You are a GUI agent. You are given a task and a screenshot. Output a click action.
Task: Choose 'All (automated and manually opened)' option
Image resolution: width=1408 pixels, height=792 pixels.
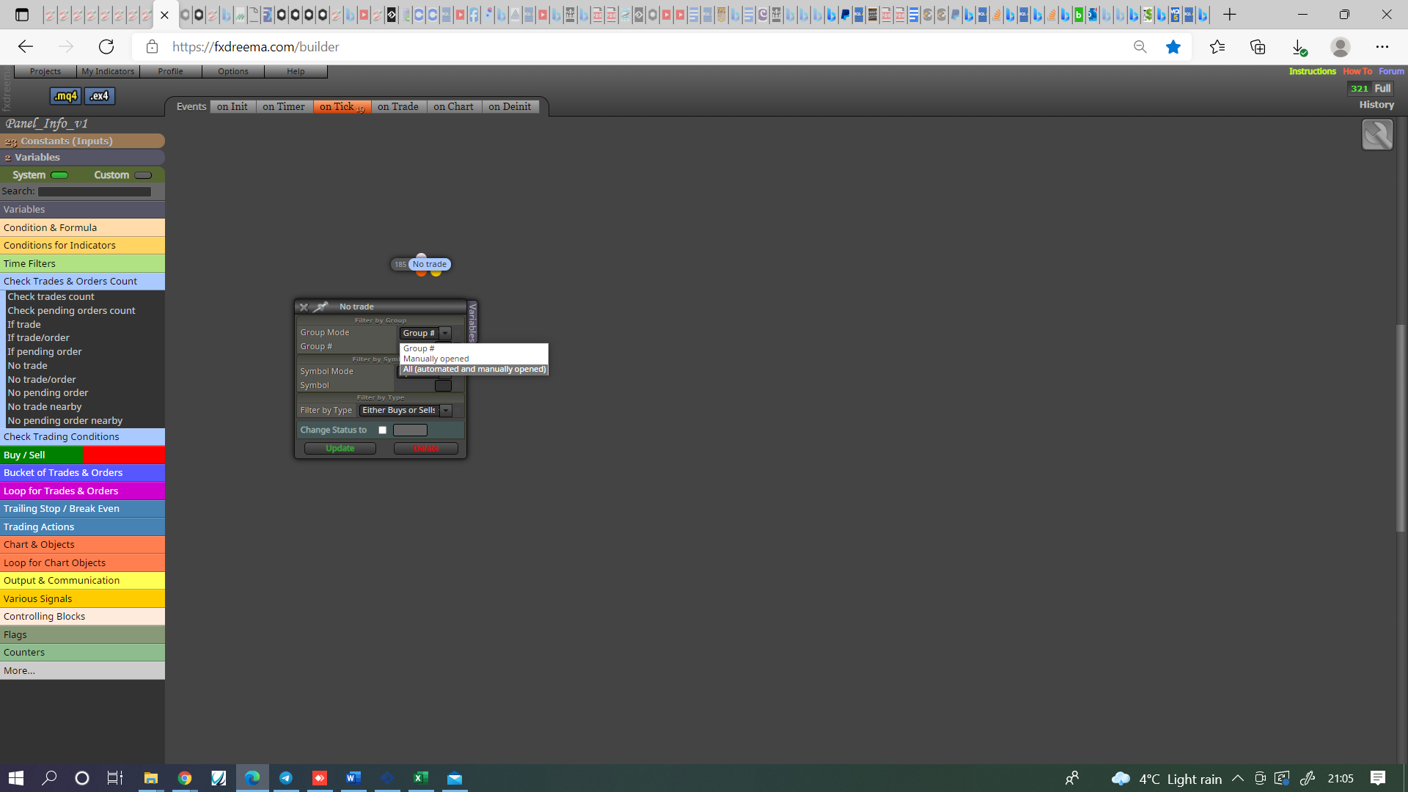click(x=474, y=370)
